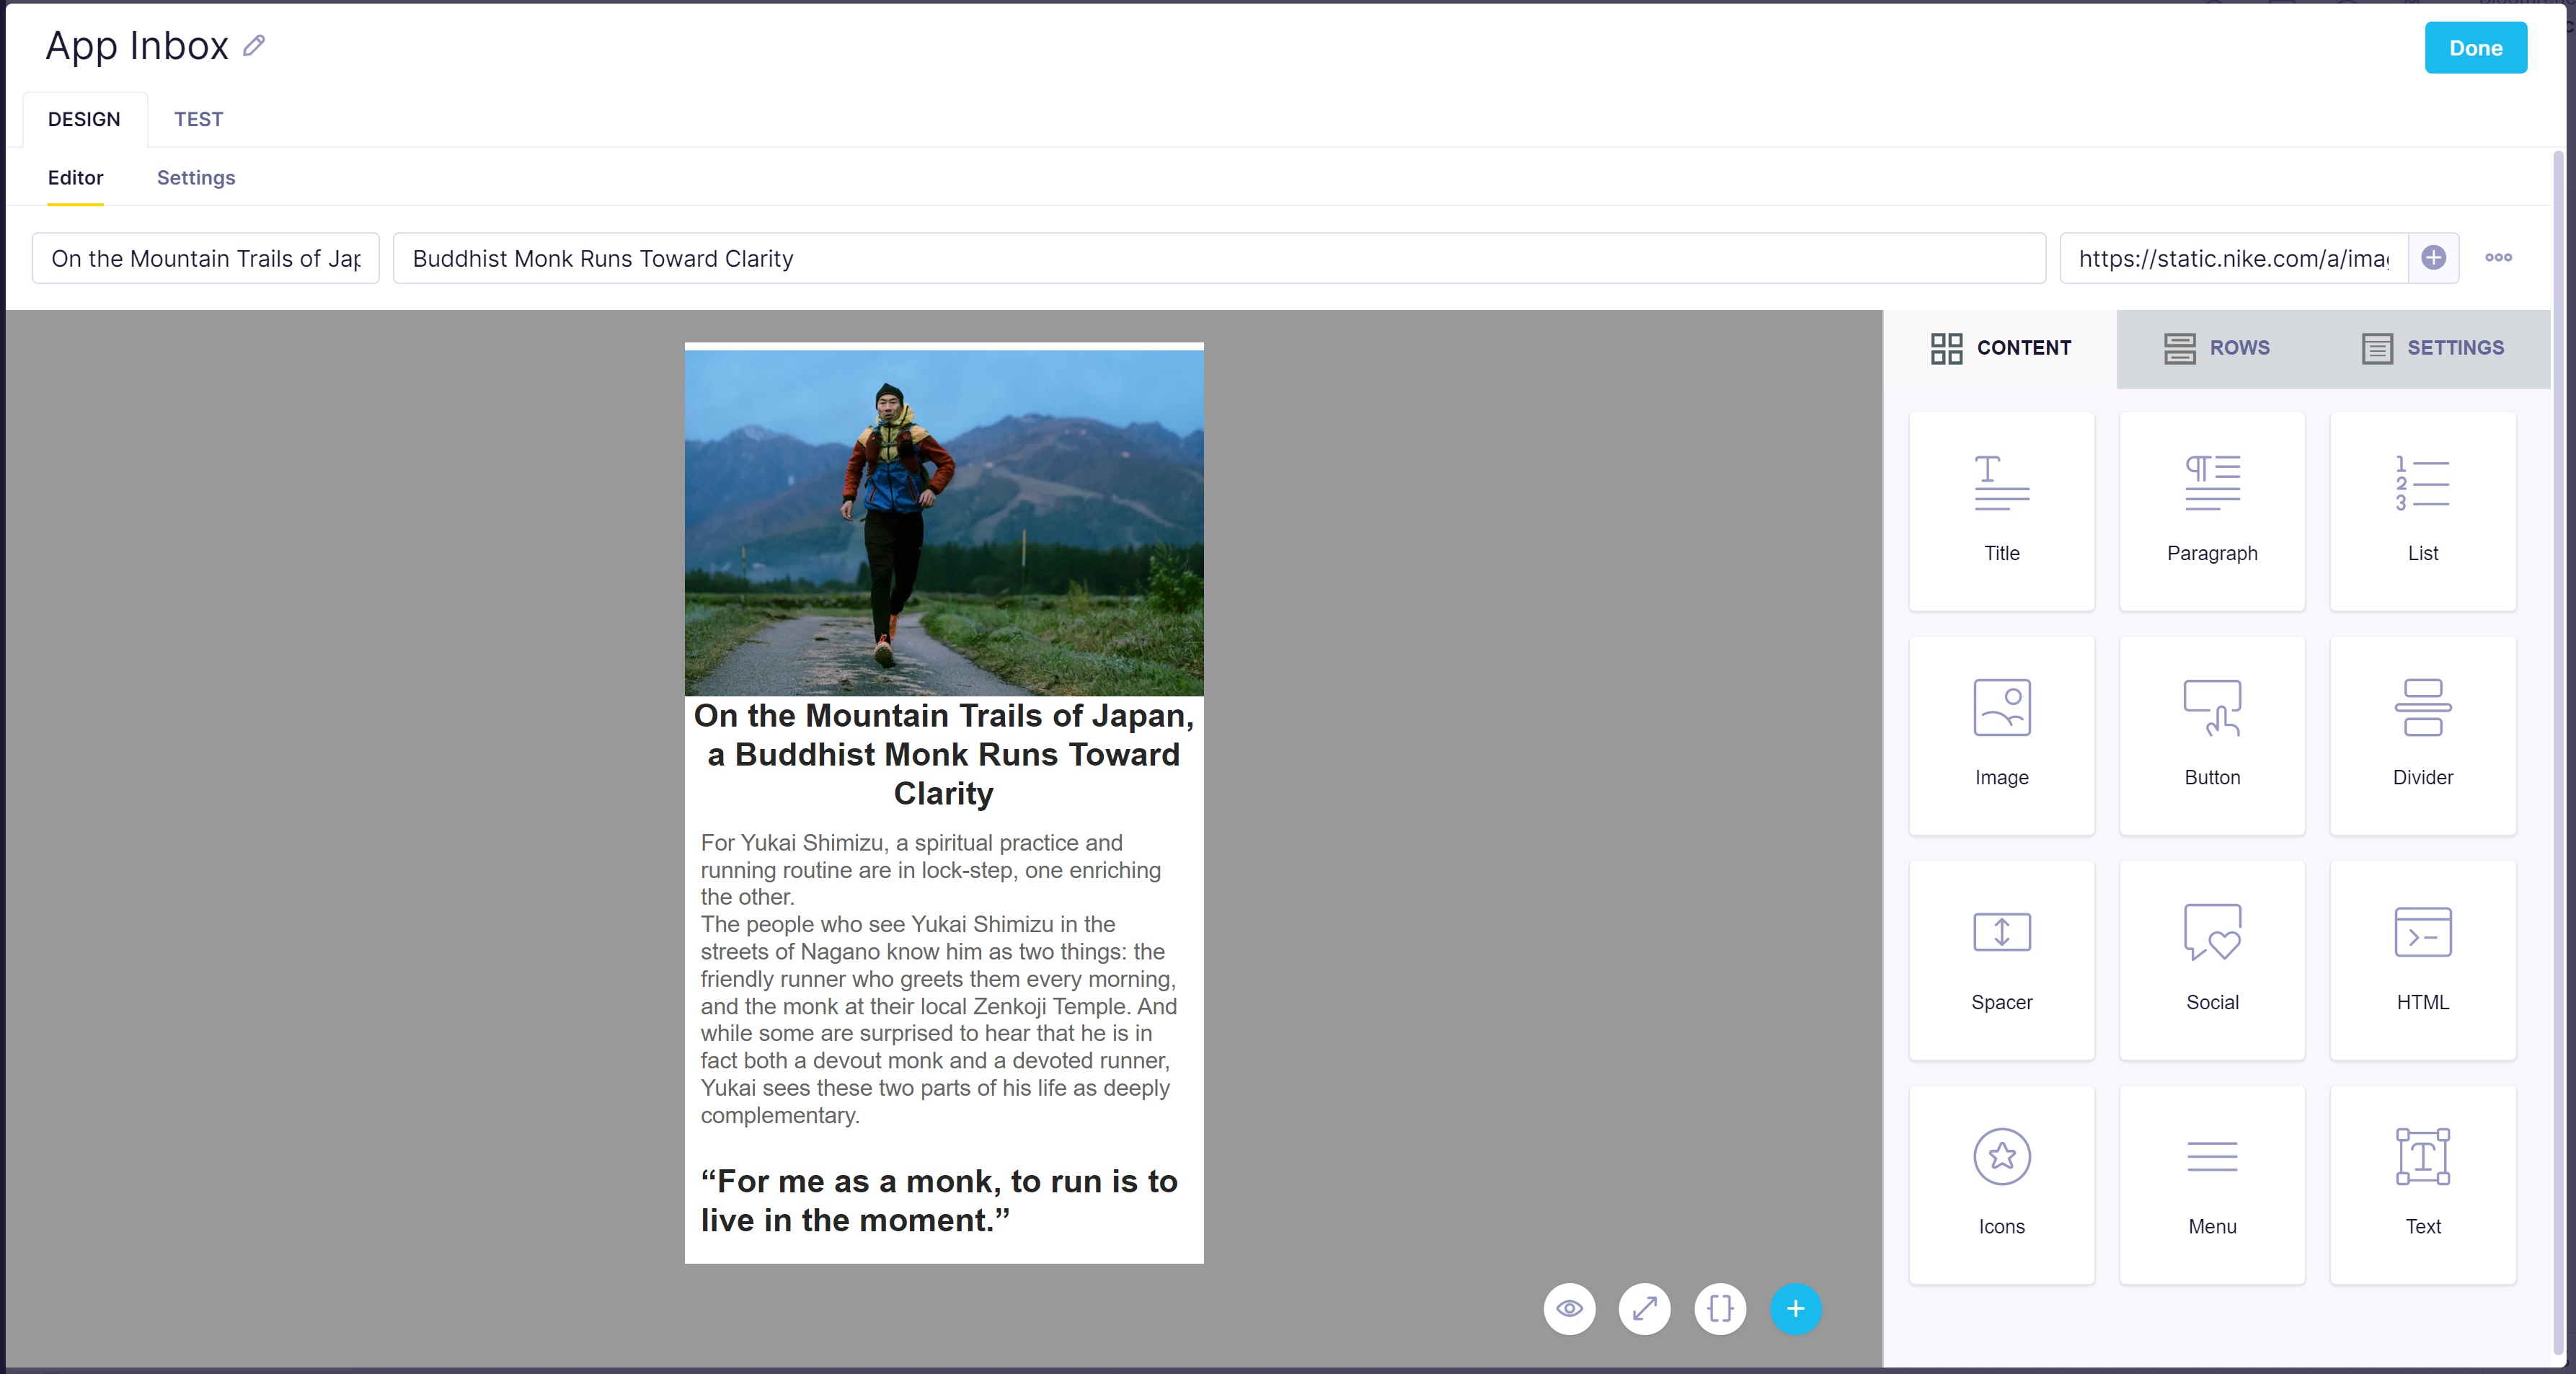Select the Title content block
This screenshot has width=2576, height=1374.
point(2001,511)
